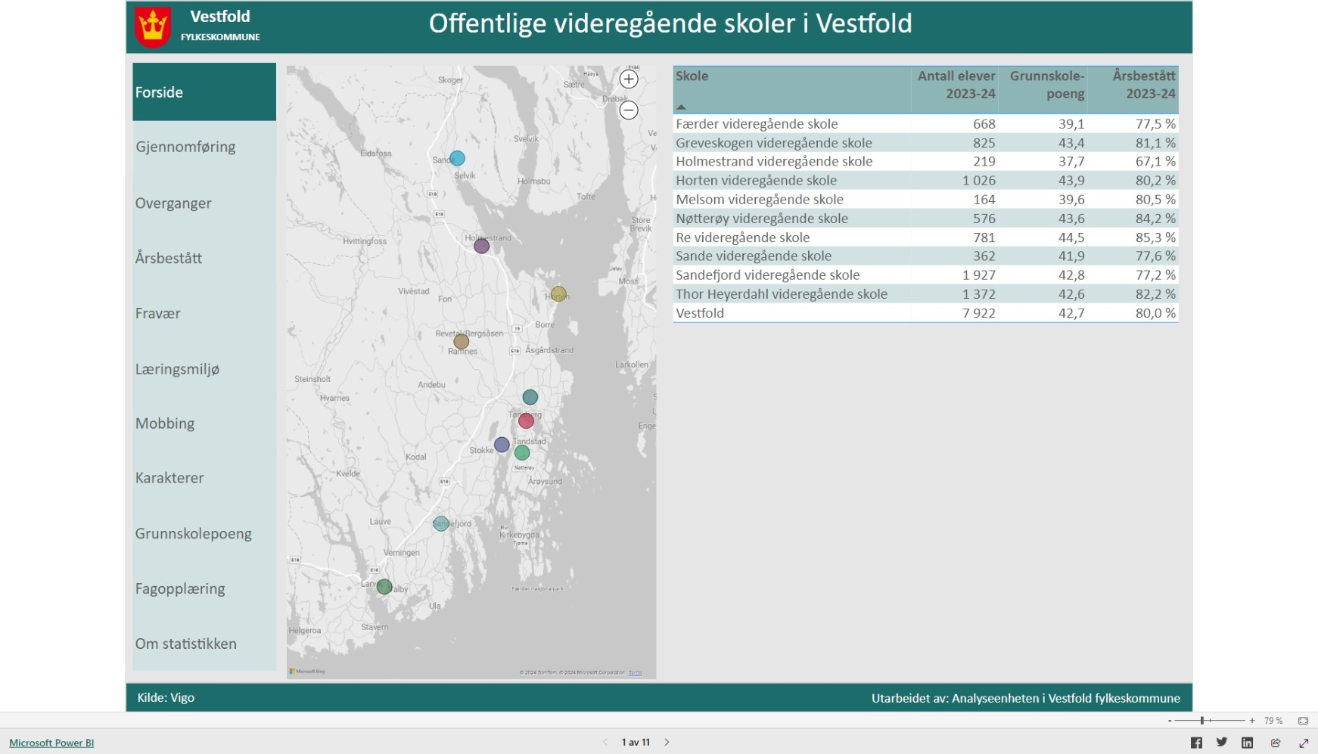
Task: Zoom in on the map with plus button
Action: (x=629, y=79)
